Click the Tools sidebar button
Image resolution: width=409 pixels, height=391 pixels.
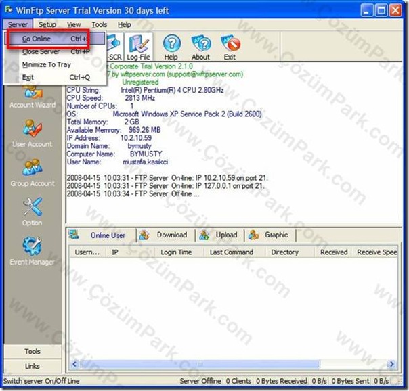point(33,351)
